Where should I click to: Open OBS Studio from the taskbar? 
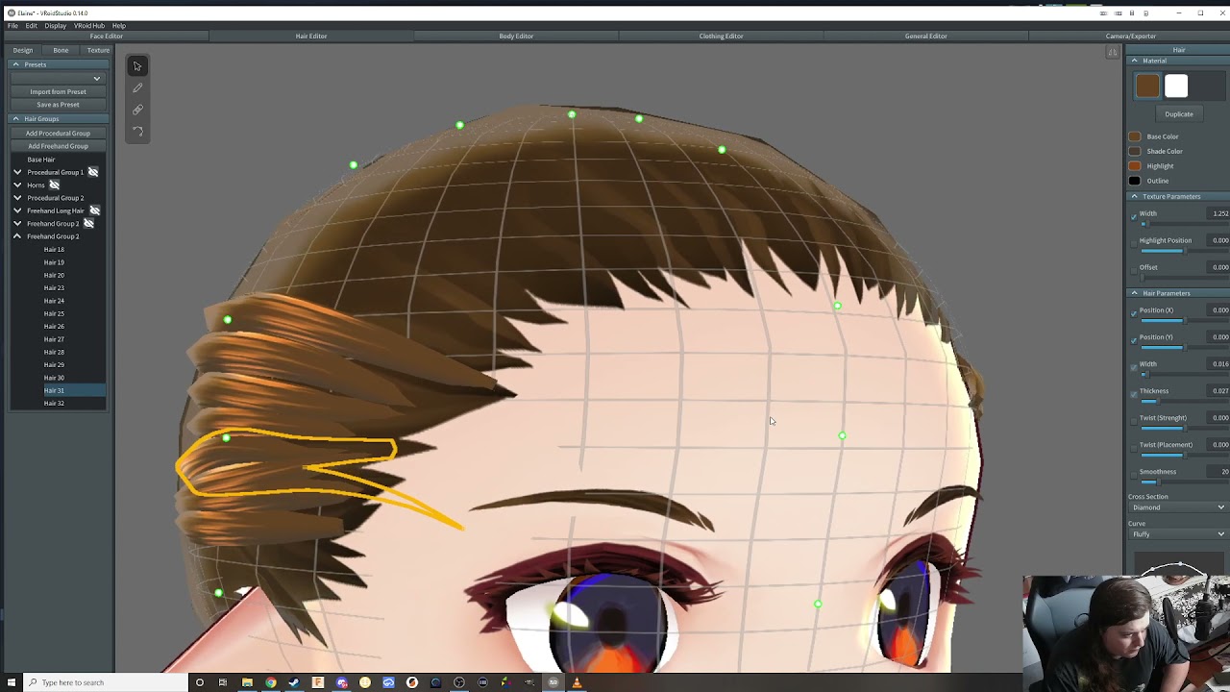tap(459, 682)
